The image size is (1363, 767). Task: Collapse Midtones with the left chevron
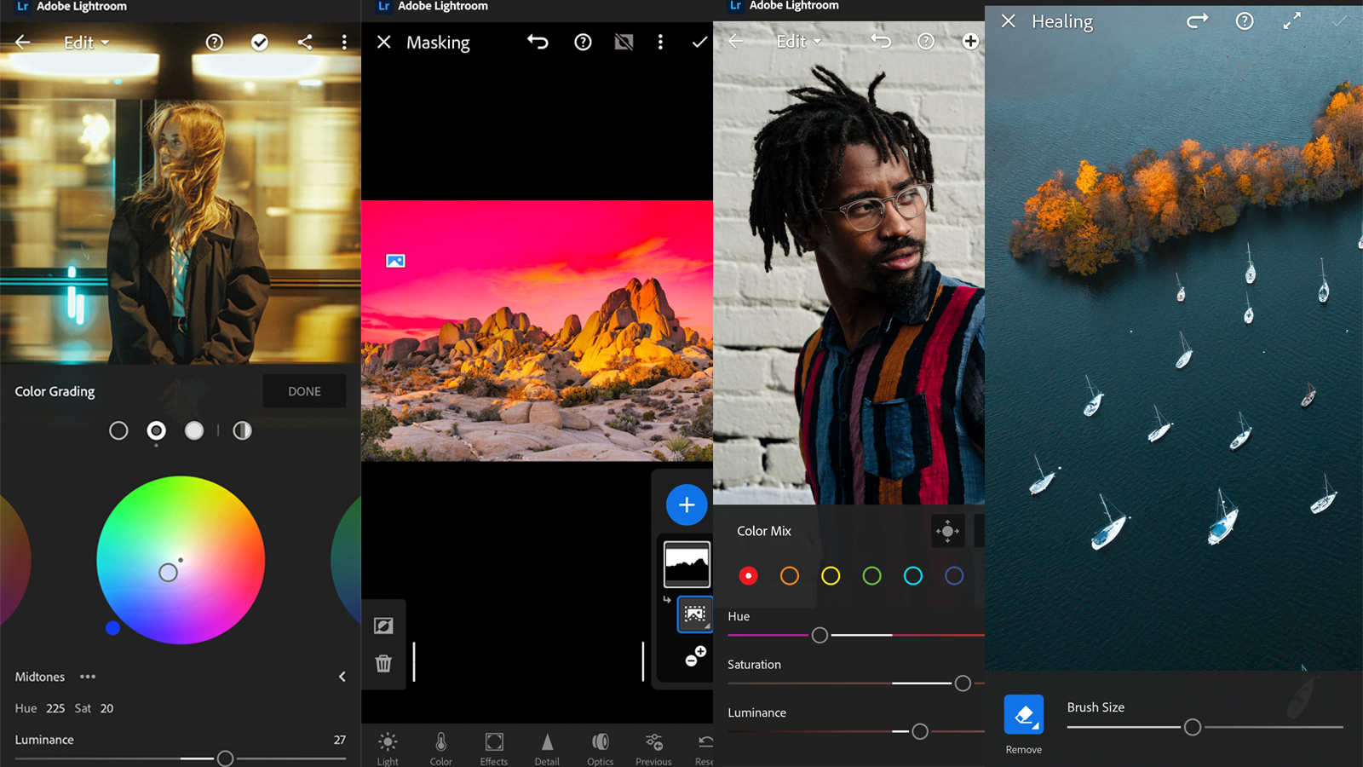click(x=342, y=677)
